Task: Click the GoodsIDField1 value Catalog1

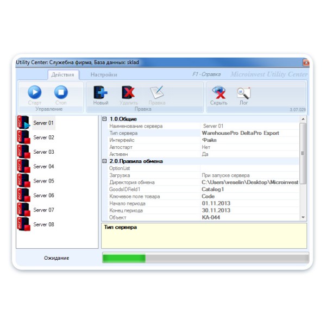Action: [212, 190]
